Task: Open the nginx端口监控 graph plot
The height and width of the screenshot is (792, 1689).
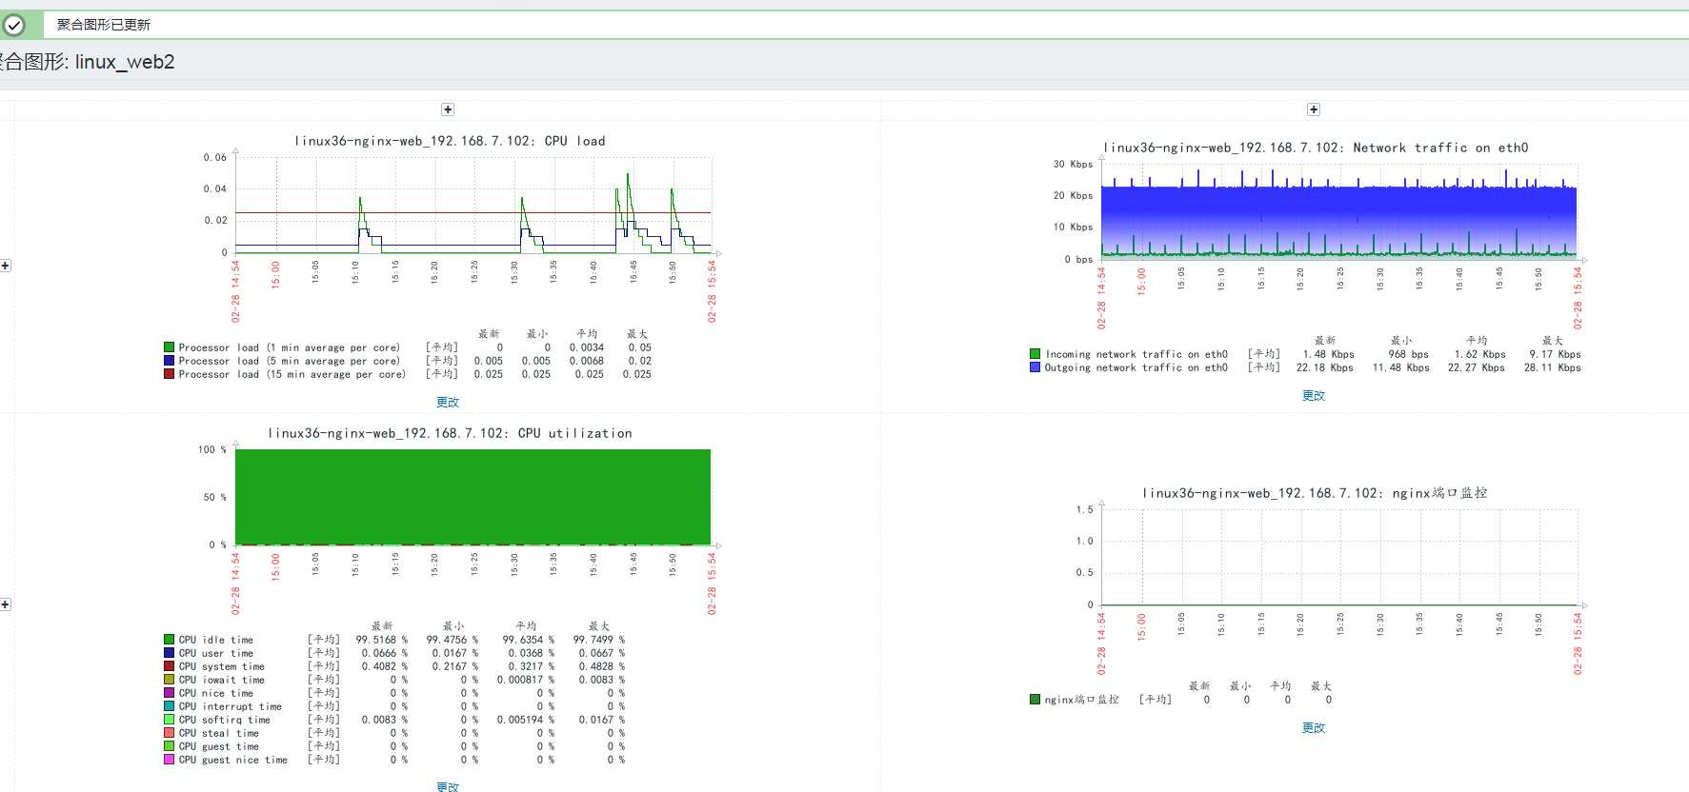Action: (1339, 557)
